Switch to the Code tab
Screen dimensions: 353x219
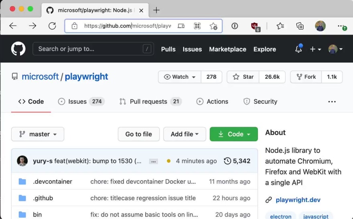coord(31,102)
